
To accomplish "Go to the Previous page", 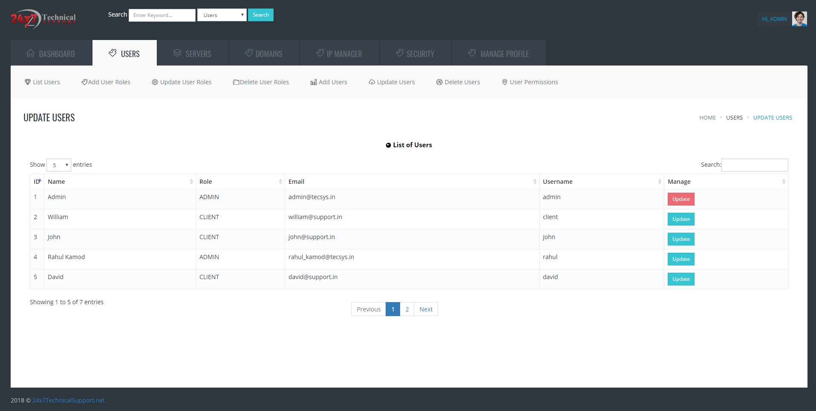I will pos(369,309).
